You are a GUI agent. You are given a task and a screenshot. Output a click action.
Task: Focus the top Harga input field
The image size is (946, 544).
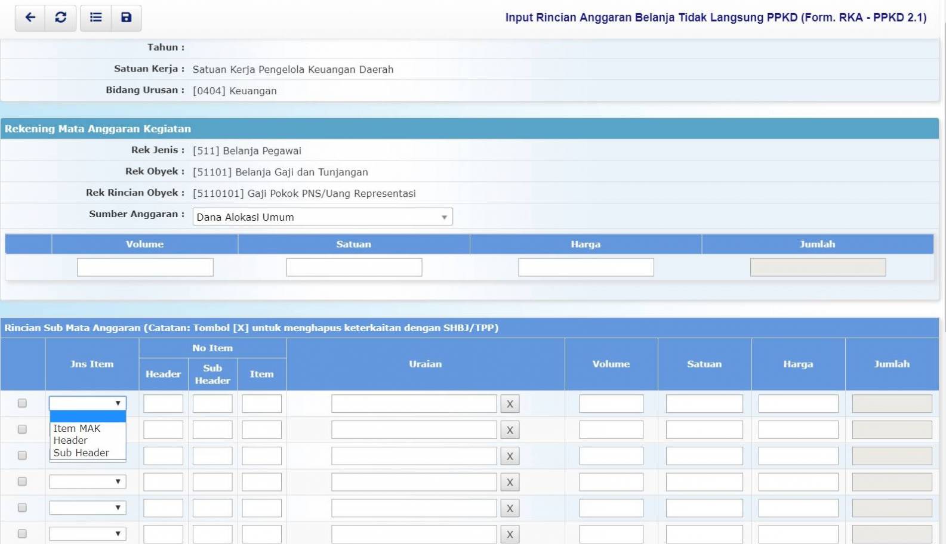(586, 267)
